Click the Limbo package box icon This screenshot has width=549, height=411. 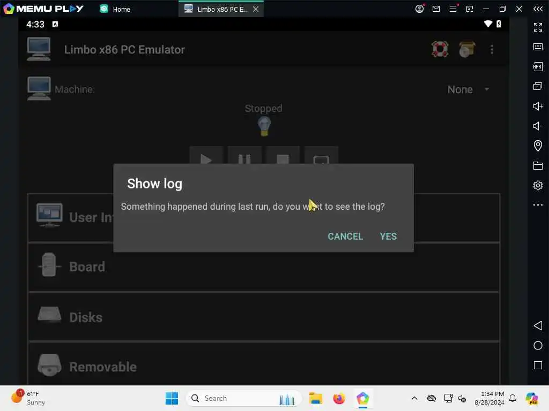tap(467, 49)
